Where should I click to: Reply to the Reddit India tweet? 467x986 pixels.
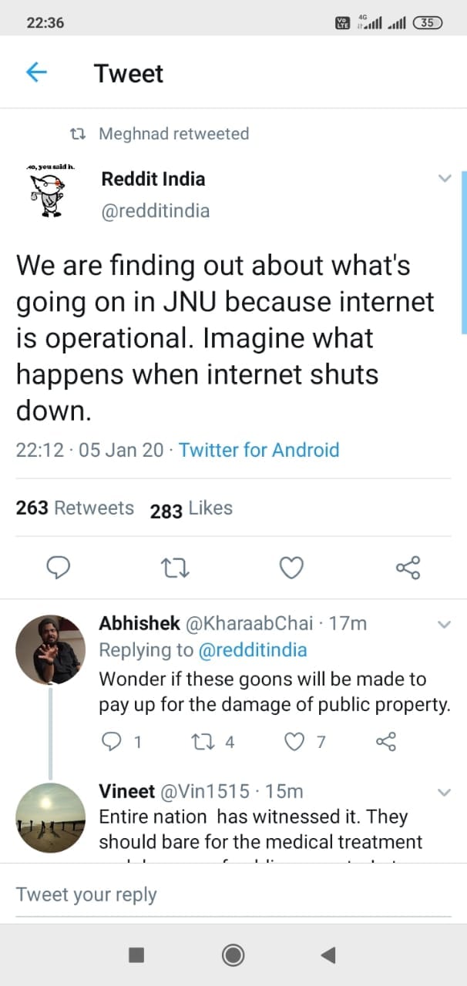59,568
